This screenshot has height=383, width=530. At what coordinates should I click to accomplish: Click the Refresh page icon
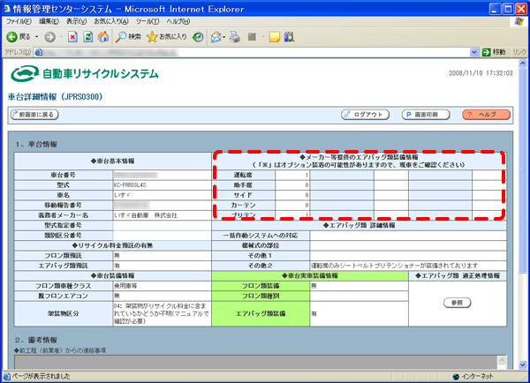[x=88, y=37]
